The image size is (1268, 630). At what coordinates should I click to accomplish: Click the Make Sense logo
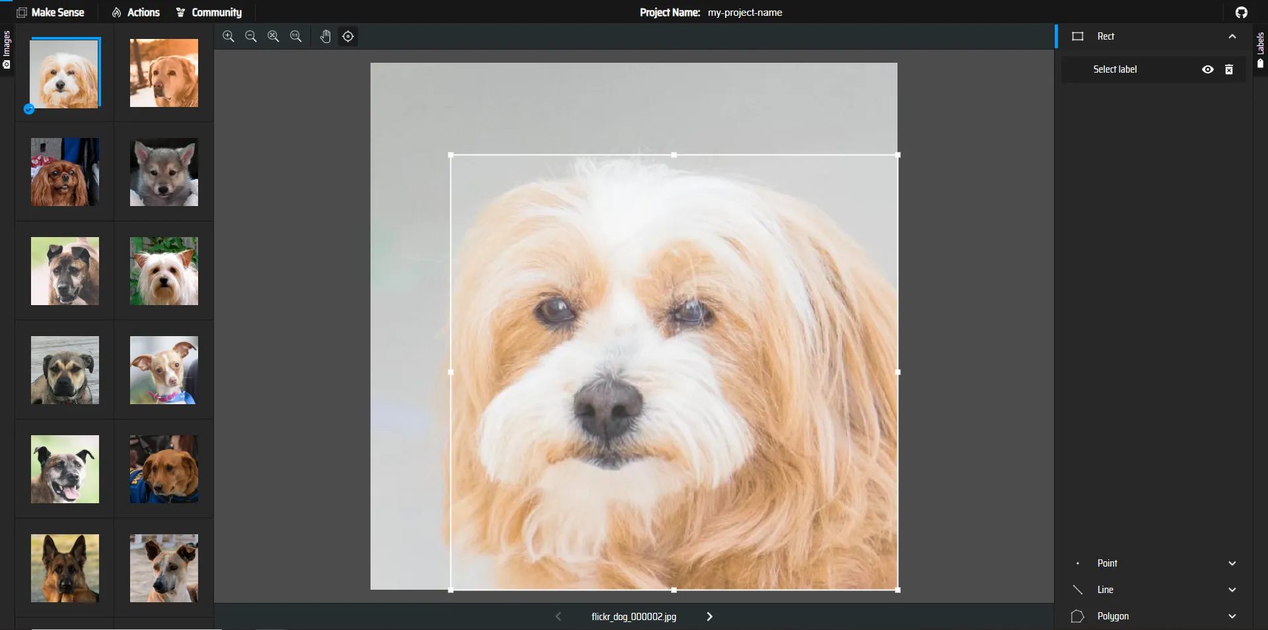click(50, 13)
